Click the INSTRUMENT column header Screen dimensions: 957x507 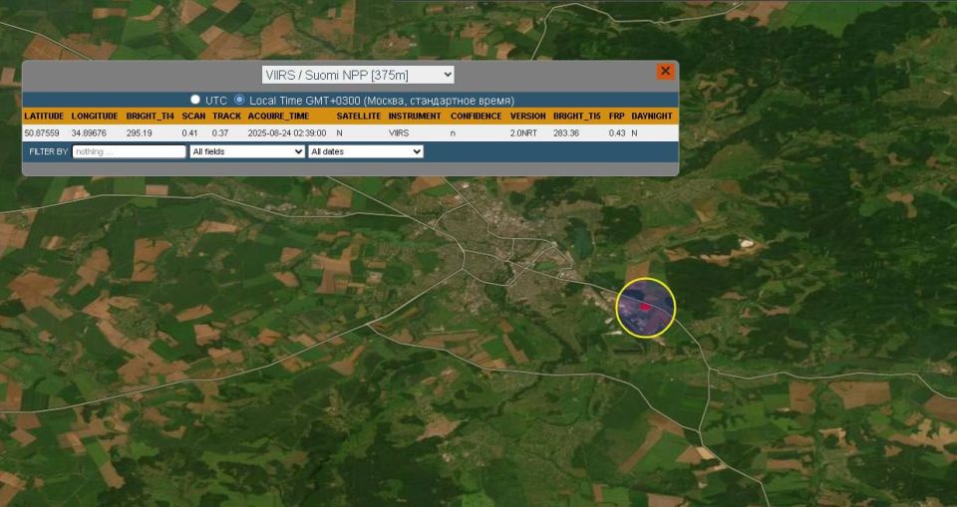[415, 117]
